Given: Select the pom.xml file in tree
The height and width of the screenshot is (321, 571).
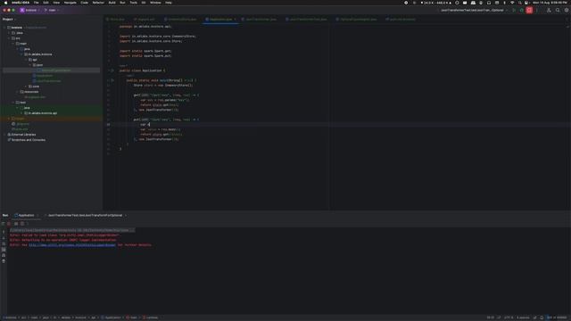Looking at the screenshot, I should click(x=20, y=129).
